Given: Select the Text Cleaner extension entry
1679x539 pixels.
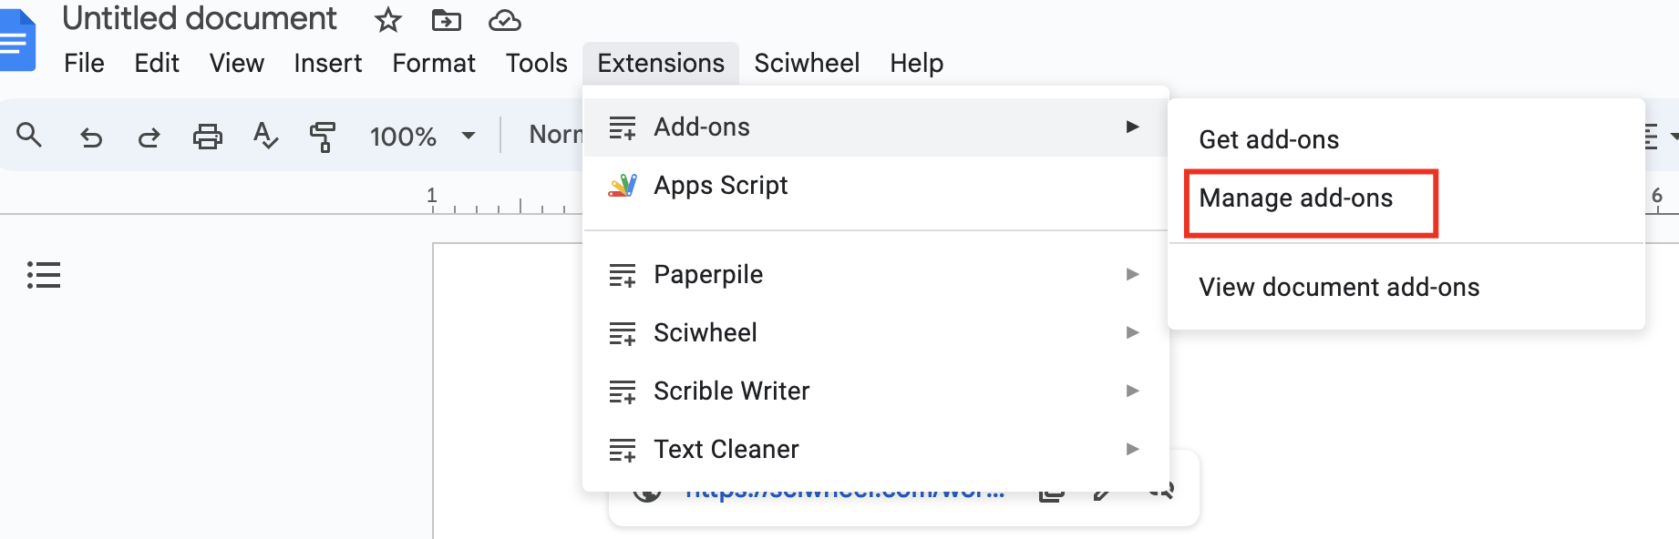Looking at the screenshot, I should (875, 449).
